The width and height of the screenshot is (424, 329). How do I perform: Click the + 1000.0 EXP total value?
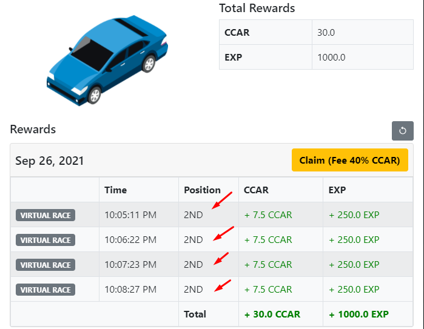359,314
